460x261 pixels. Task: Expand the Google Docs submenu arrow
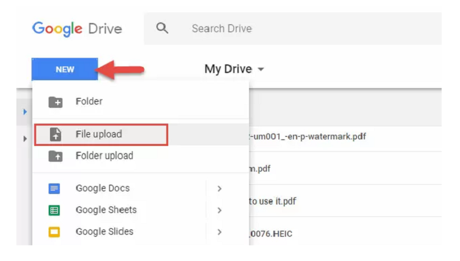click(219, 189)
